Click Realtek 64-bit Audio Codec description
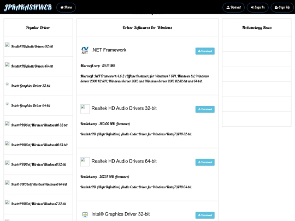Screen dimensions: 295x221 (x=136, y=187)
